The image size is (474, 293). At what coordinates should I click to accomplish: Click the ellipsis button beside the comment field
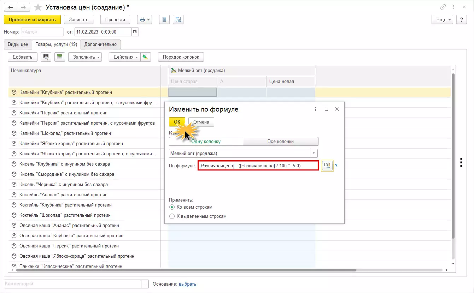pos(145,284)
